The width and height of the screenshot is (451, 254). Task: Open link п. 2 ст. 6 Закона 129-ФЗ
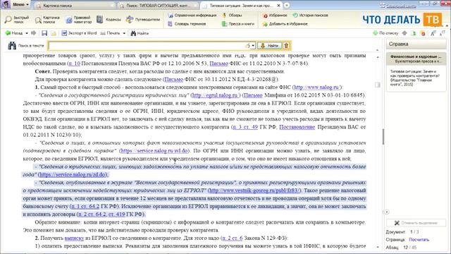coord(233,238)
